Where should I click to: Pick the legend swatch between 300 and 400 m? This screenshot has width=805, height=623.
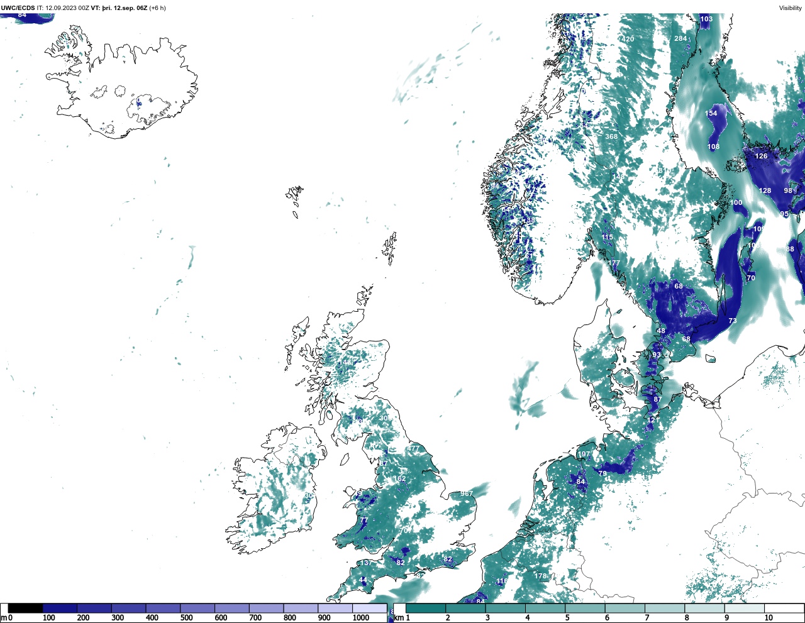pos(129,609)
